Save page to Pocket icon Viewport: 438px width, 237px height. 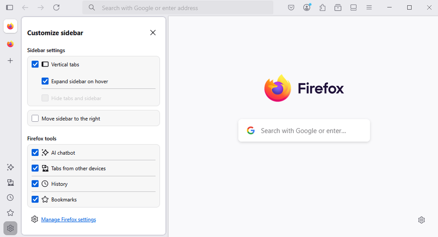click(x=291, y=7)
